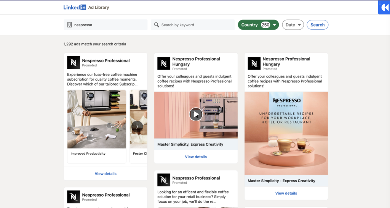Click the Unforgettable Recipes ad image
Screen dimensions: 390x208
(286, 133)
